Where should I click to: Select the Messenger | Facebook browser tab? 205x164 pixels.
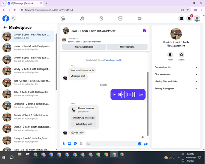coord(25,3)
